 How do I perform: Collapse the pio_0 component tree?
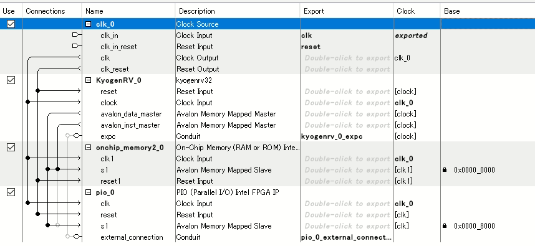coord(89,192)
